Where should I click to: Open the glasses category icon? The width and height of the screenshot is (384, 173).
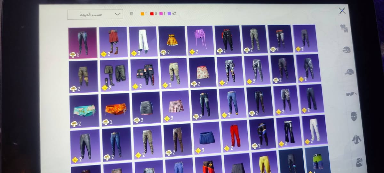(x=351, y=94)
